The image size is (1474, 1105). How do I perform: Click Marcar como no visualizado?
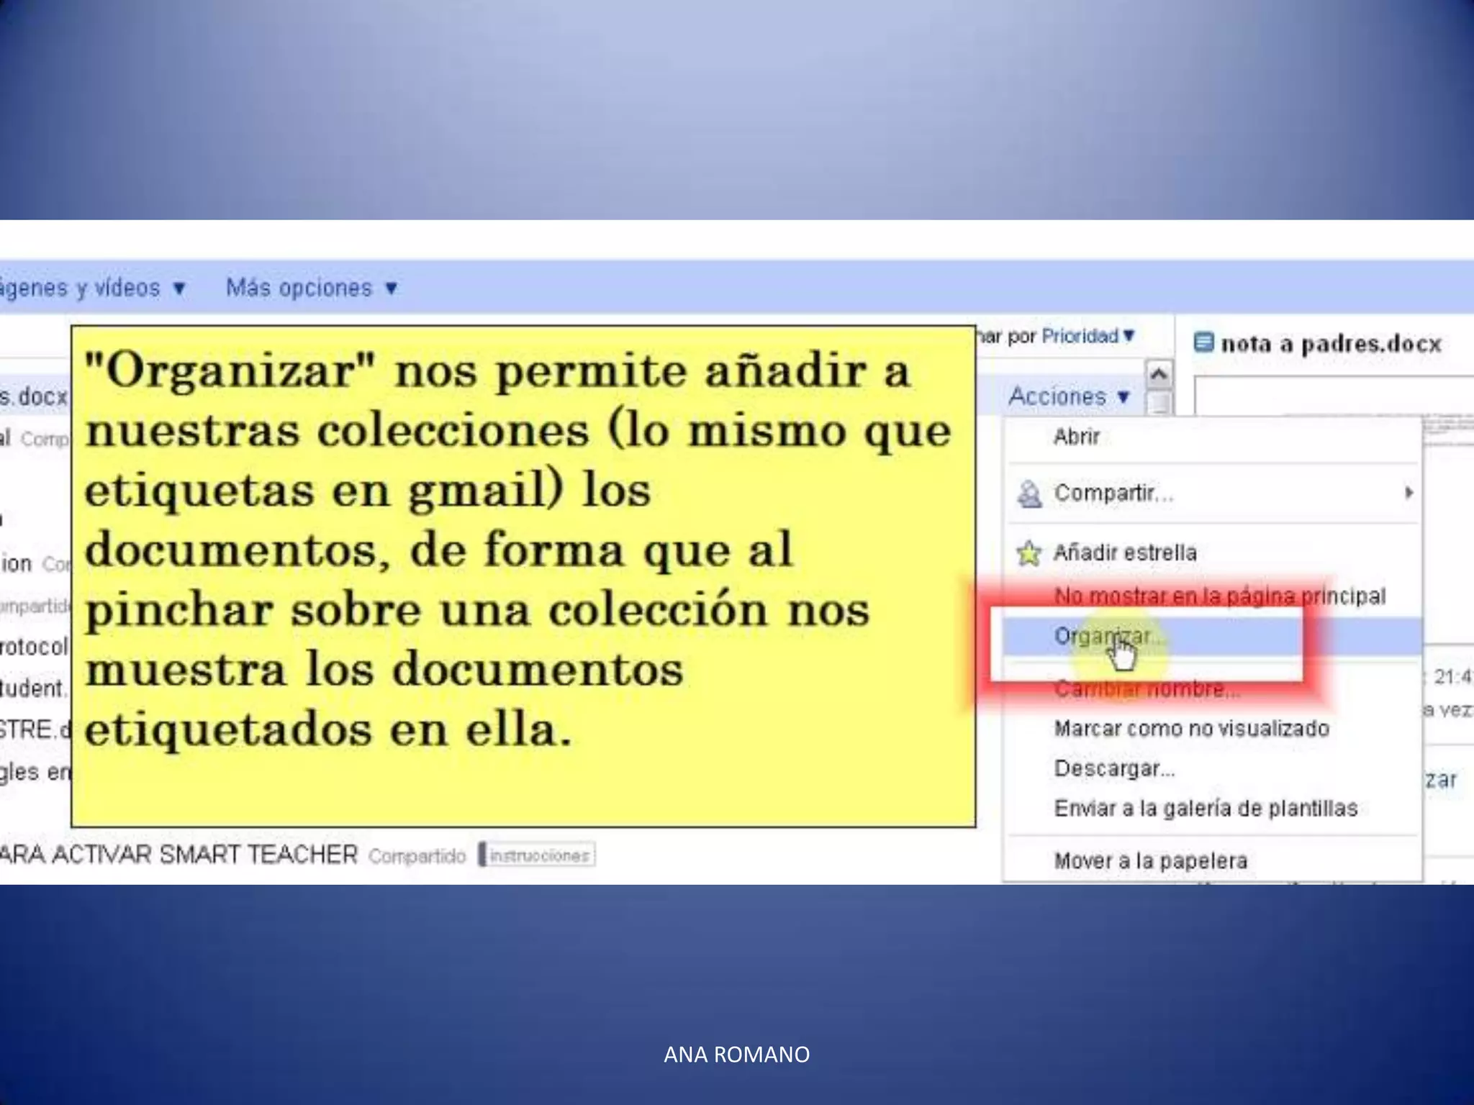pos(1191,729)
